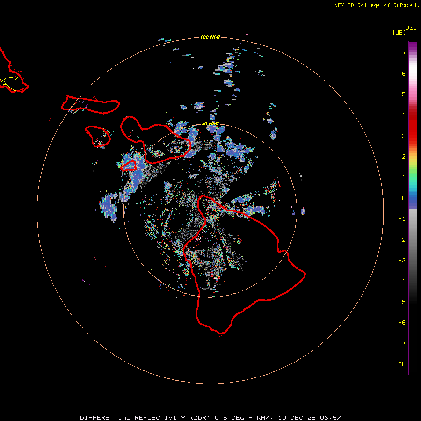Select the -2 dB tick label on scale
The width and height of the screenshot is (421, 421).
[x=402, y=240]
